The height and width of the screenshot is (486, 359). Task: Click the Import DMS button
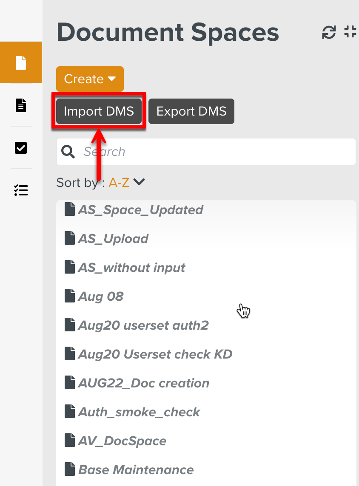point(99,111)
